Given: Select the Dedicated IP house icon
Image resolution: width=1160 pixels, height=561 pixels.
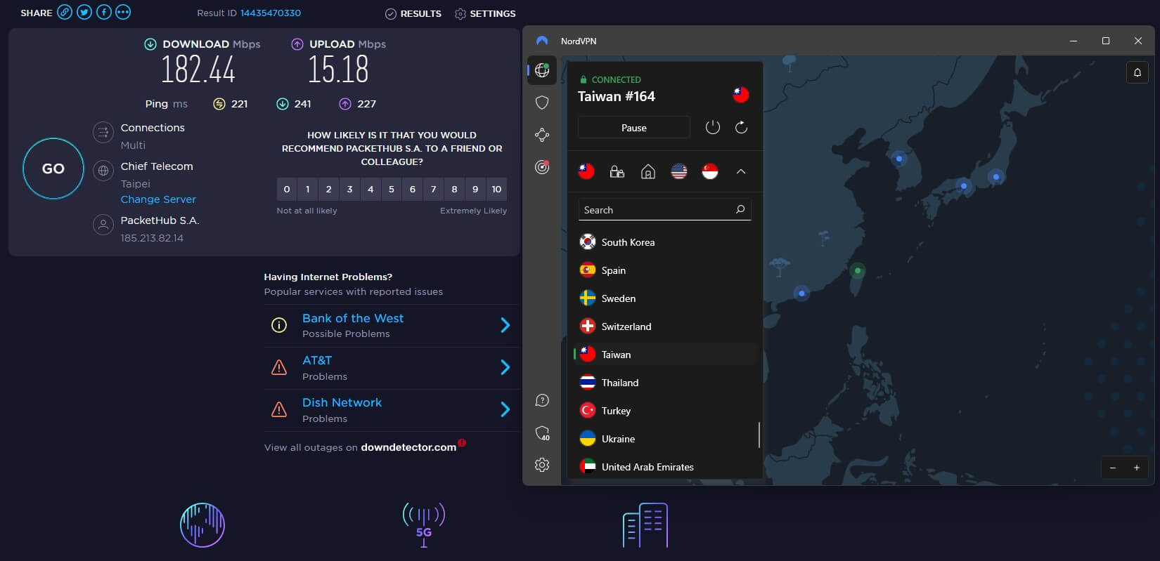Looking at the screenshot, I should click(x=648, y=171).
